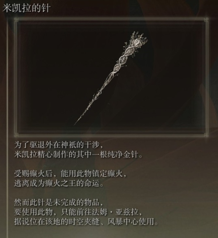This screenshot has width=218, height=238.
Task: Click the line 据说位在该地的时空夹缝、风暴中心使用
Action: (86, 222)
